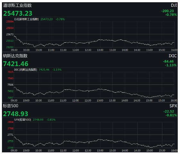Select the DJI chart legend label

[x=26, y=19]
